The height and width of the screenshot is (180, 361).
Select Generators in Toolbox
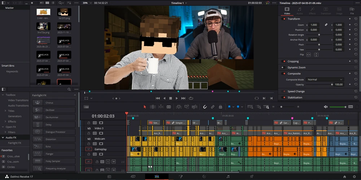click(x=15, y=116)
